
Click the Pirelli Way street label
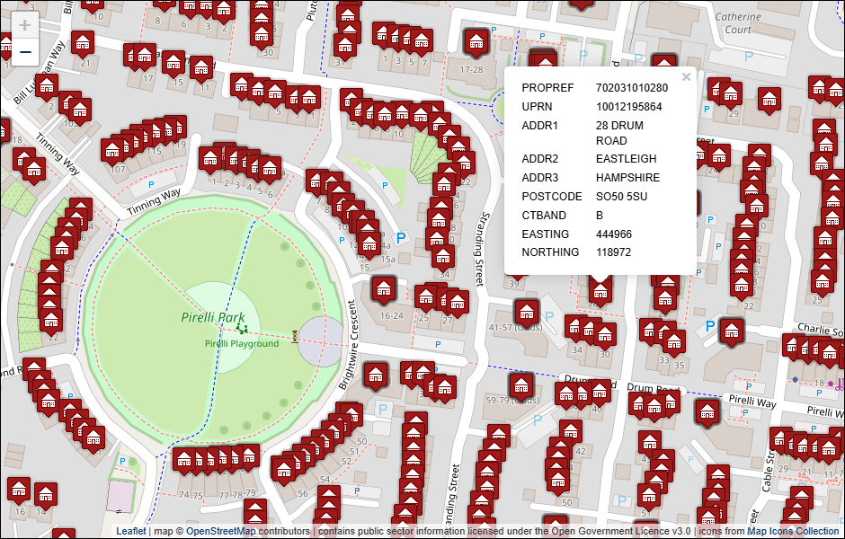pos(752,402)
